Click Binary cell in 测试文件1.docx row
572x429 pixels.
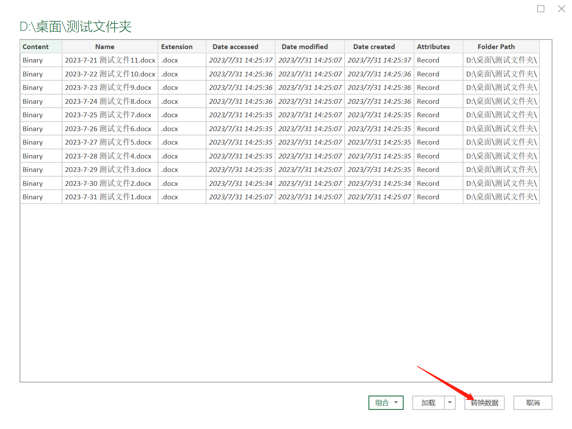[41, 197]
